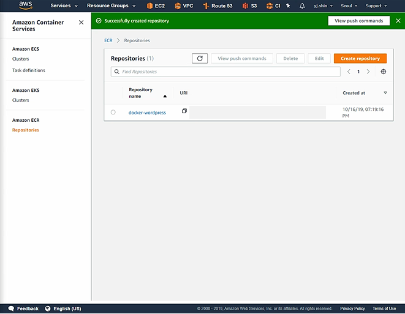Open the CI shortcut icon
The image size is (405, 314).
pos(270,6)
